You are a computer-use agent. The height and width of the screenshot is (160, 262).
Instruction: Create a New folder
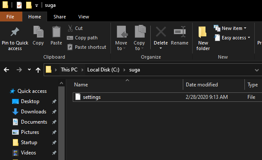(203, 38)
